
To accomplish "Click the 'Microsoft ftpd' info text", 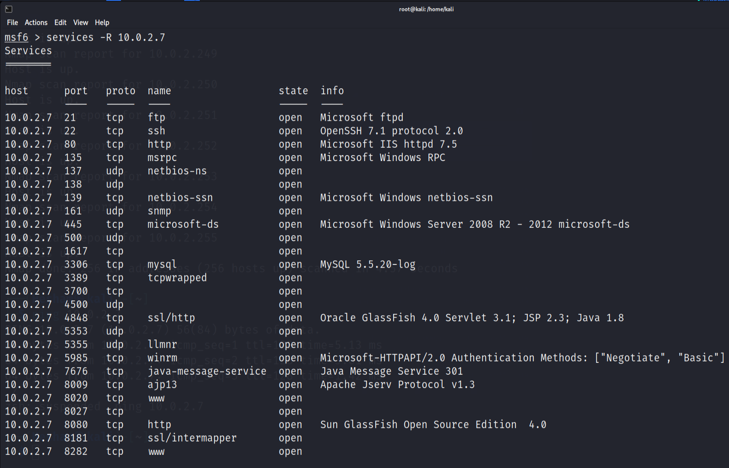I will pos(362,118).
